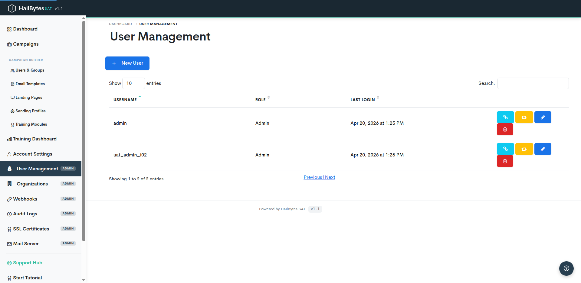Viewport: 581px width, 283px height.
Task: Click Start Tutorial in sidebar
Action: (28, 278)
